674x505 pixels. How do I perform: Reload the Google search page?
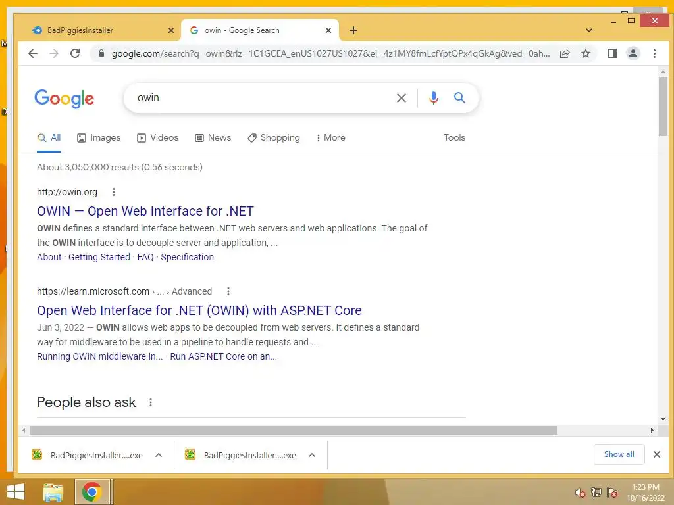[75, 53]
